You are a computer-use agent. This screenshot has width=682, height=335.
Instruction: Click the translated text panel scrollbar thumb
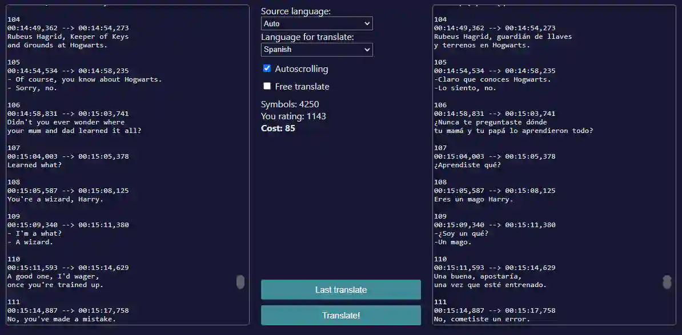667,282
